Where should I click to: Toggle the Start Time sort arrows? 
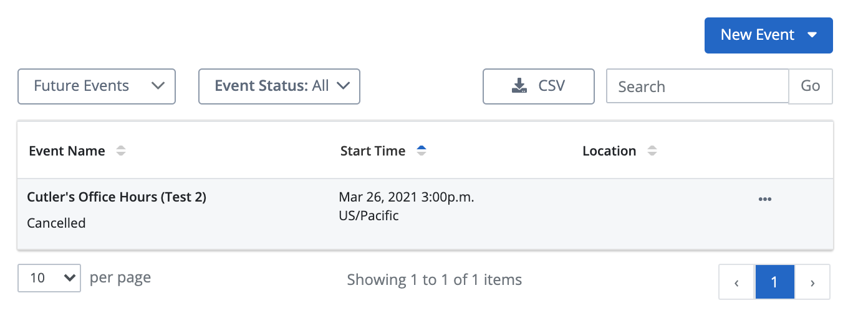click(x=422, y=151)
